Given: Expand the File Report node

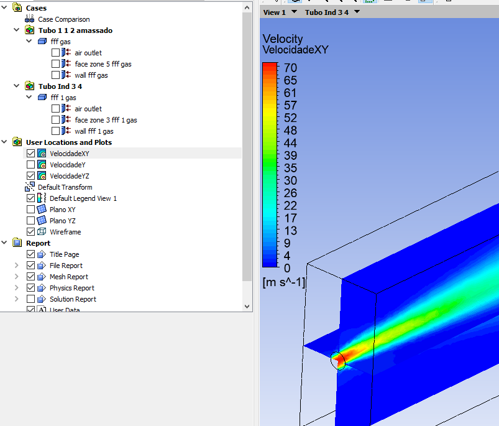Looking at the screenshot, I should tap(17, 266).
